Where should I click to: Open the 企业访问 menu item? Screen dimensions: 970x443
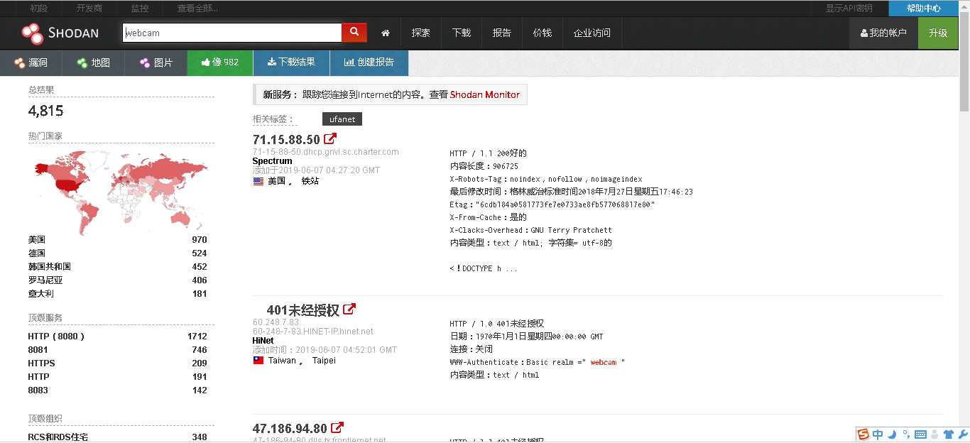[x=592, y=33]
